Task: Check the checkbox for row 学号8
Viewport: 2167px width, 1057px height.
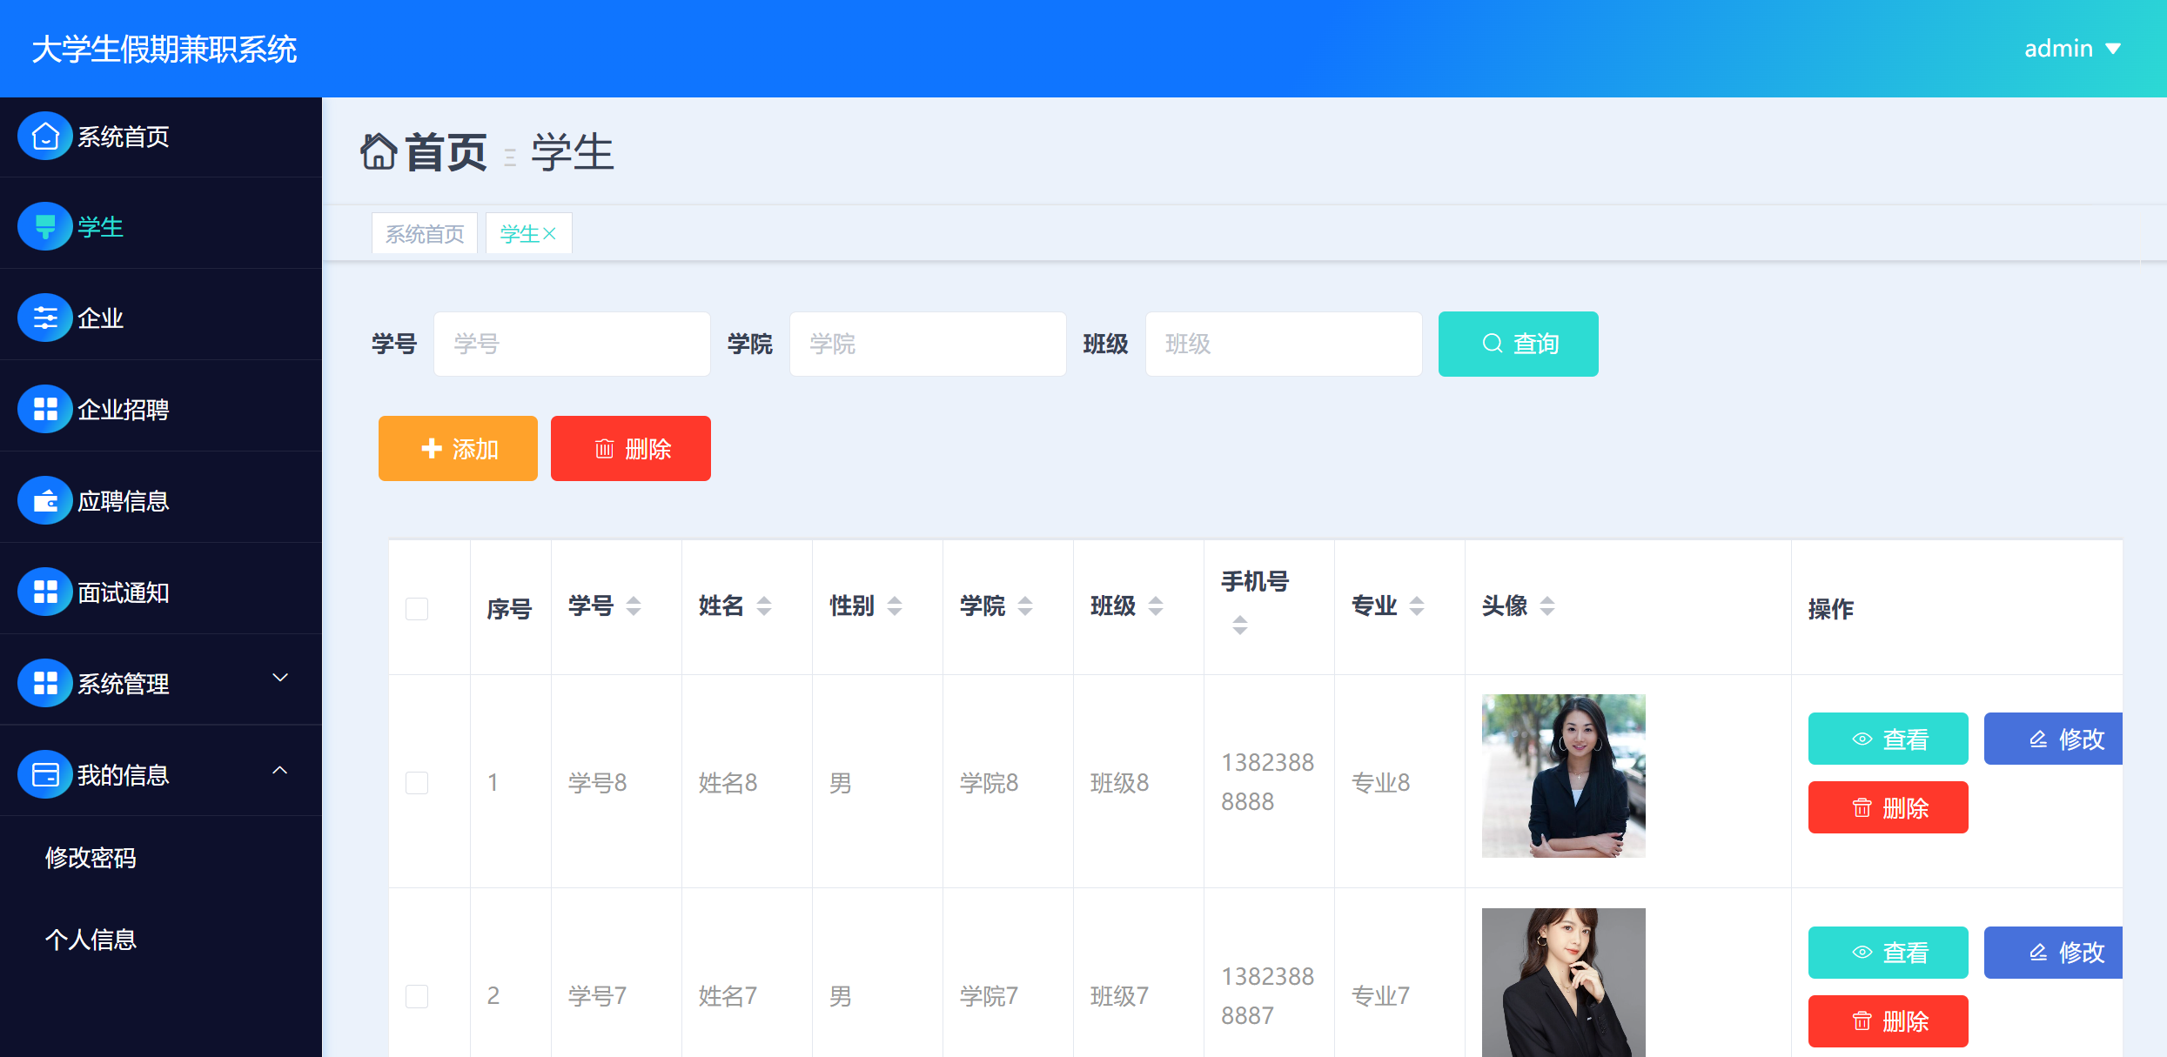Action: click(417, 782)
